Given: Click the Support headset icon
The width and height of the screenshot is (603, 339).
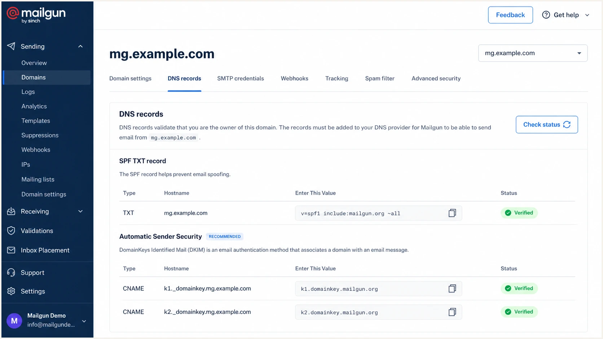Looking at the screenshot, I should [x=11, y=272].
